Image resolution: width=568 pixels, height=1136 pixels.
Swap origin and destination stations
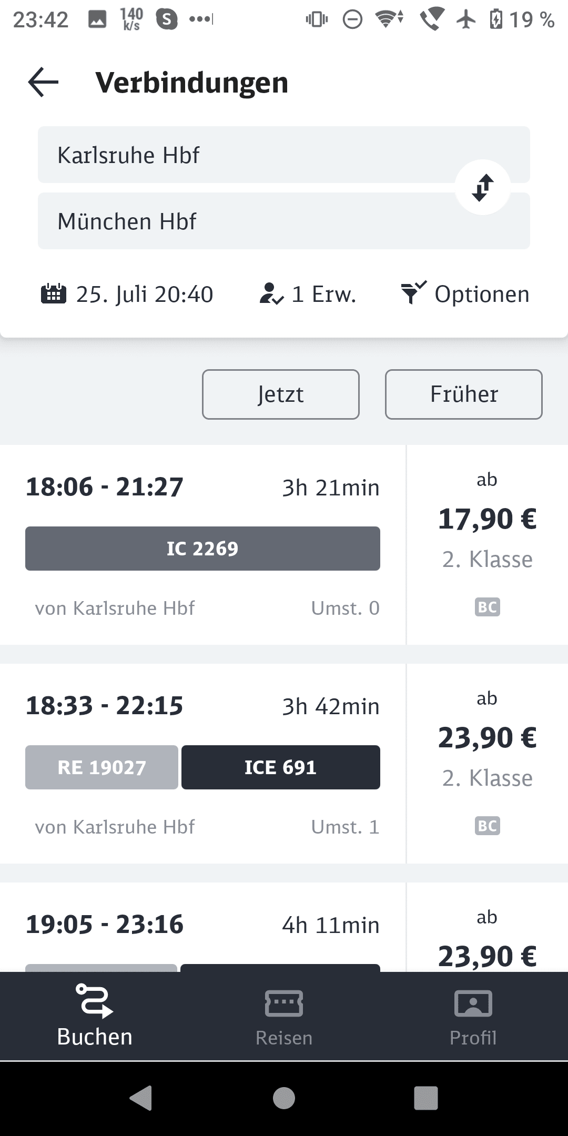(482, 187)
